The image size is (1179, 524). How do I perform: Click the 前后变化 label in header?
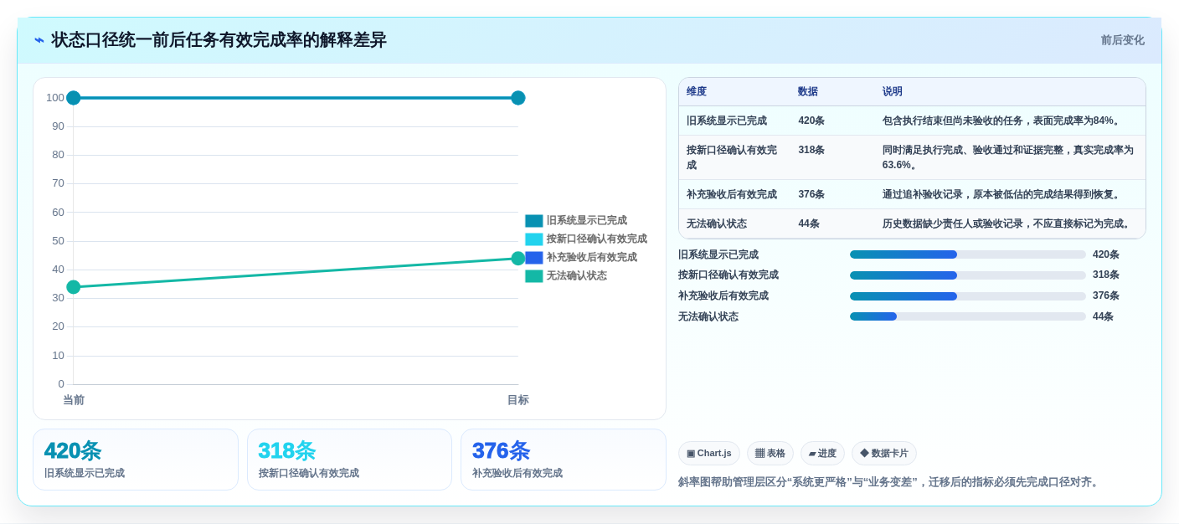tap(1122, 40)
